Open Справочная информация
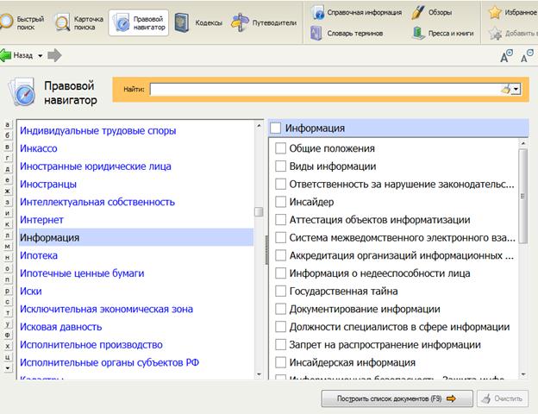 356,12
